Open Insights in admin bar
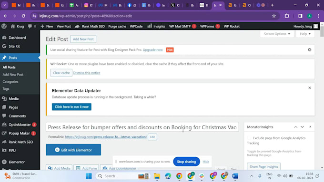324x182 pixels. [156, 27]
